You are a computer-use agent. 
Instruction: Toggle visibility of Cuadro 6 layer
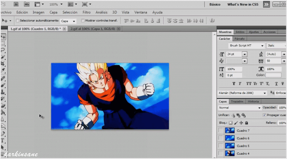[221, 138]
